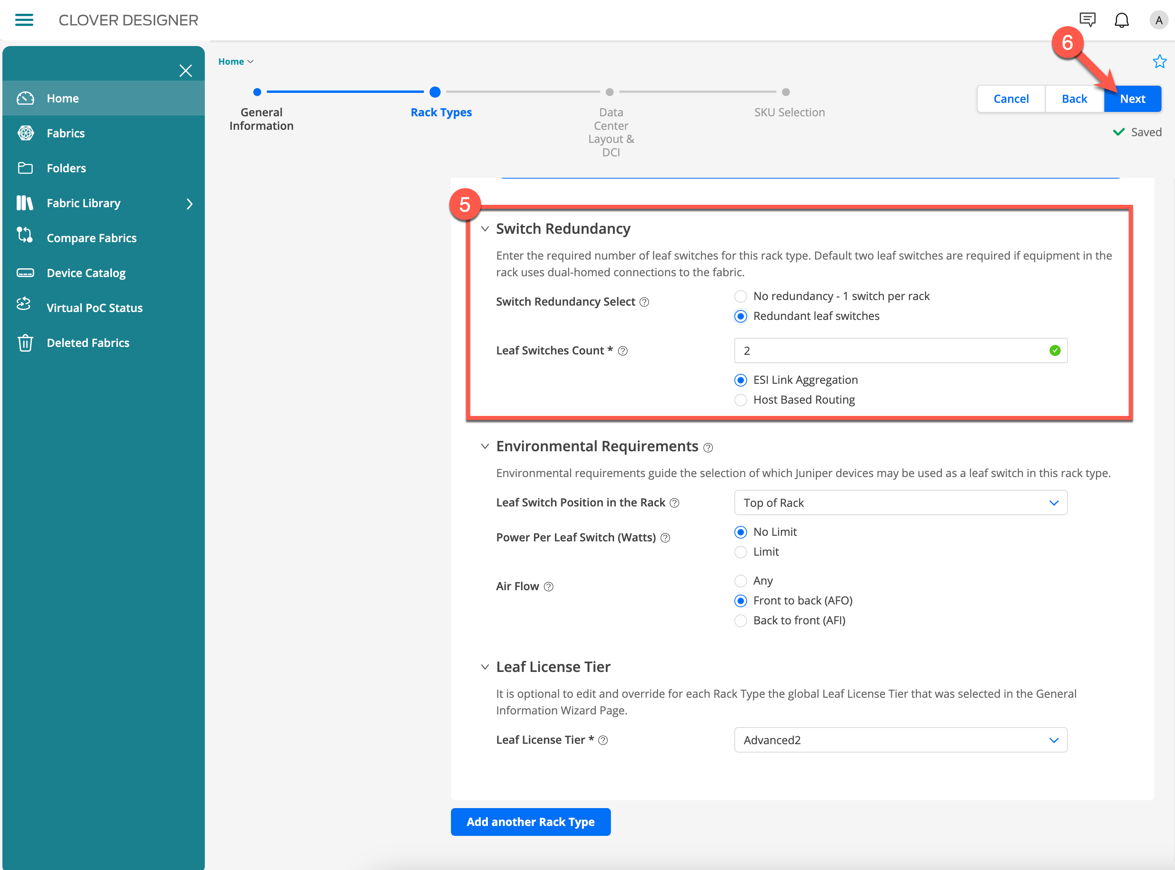Open the feedback chat icon
This screenshot has height=870, width=1175.
pyautogui.click(x=1087, y=20)
